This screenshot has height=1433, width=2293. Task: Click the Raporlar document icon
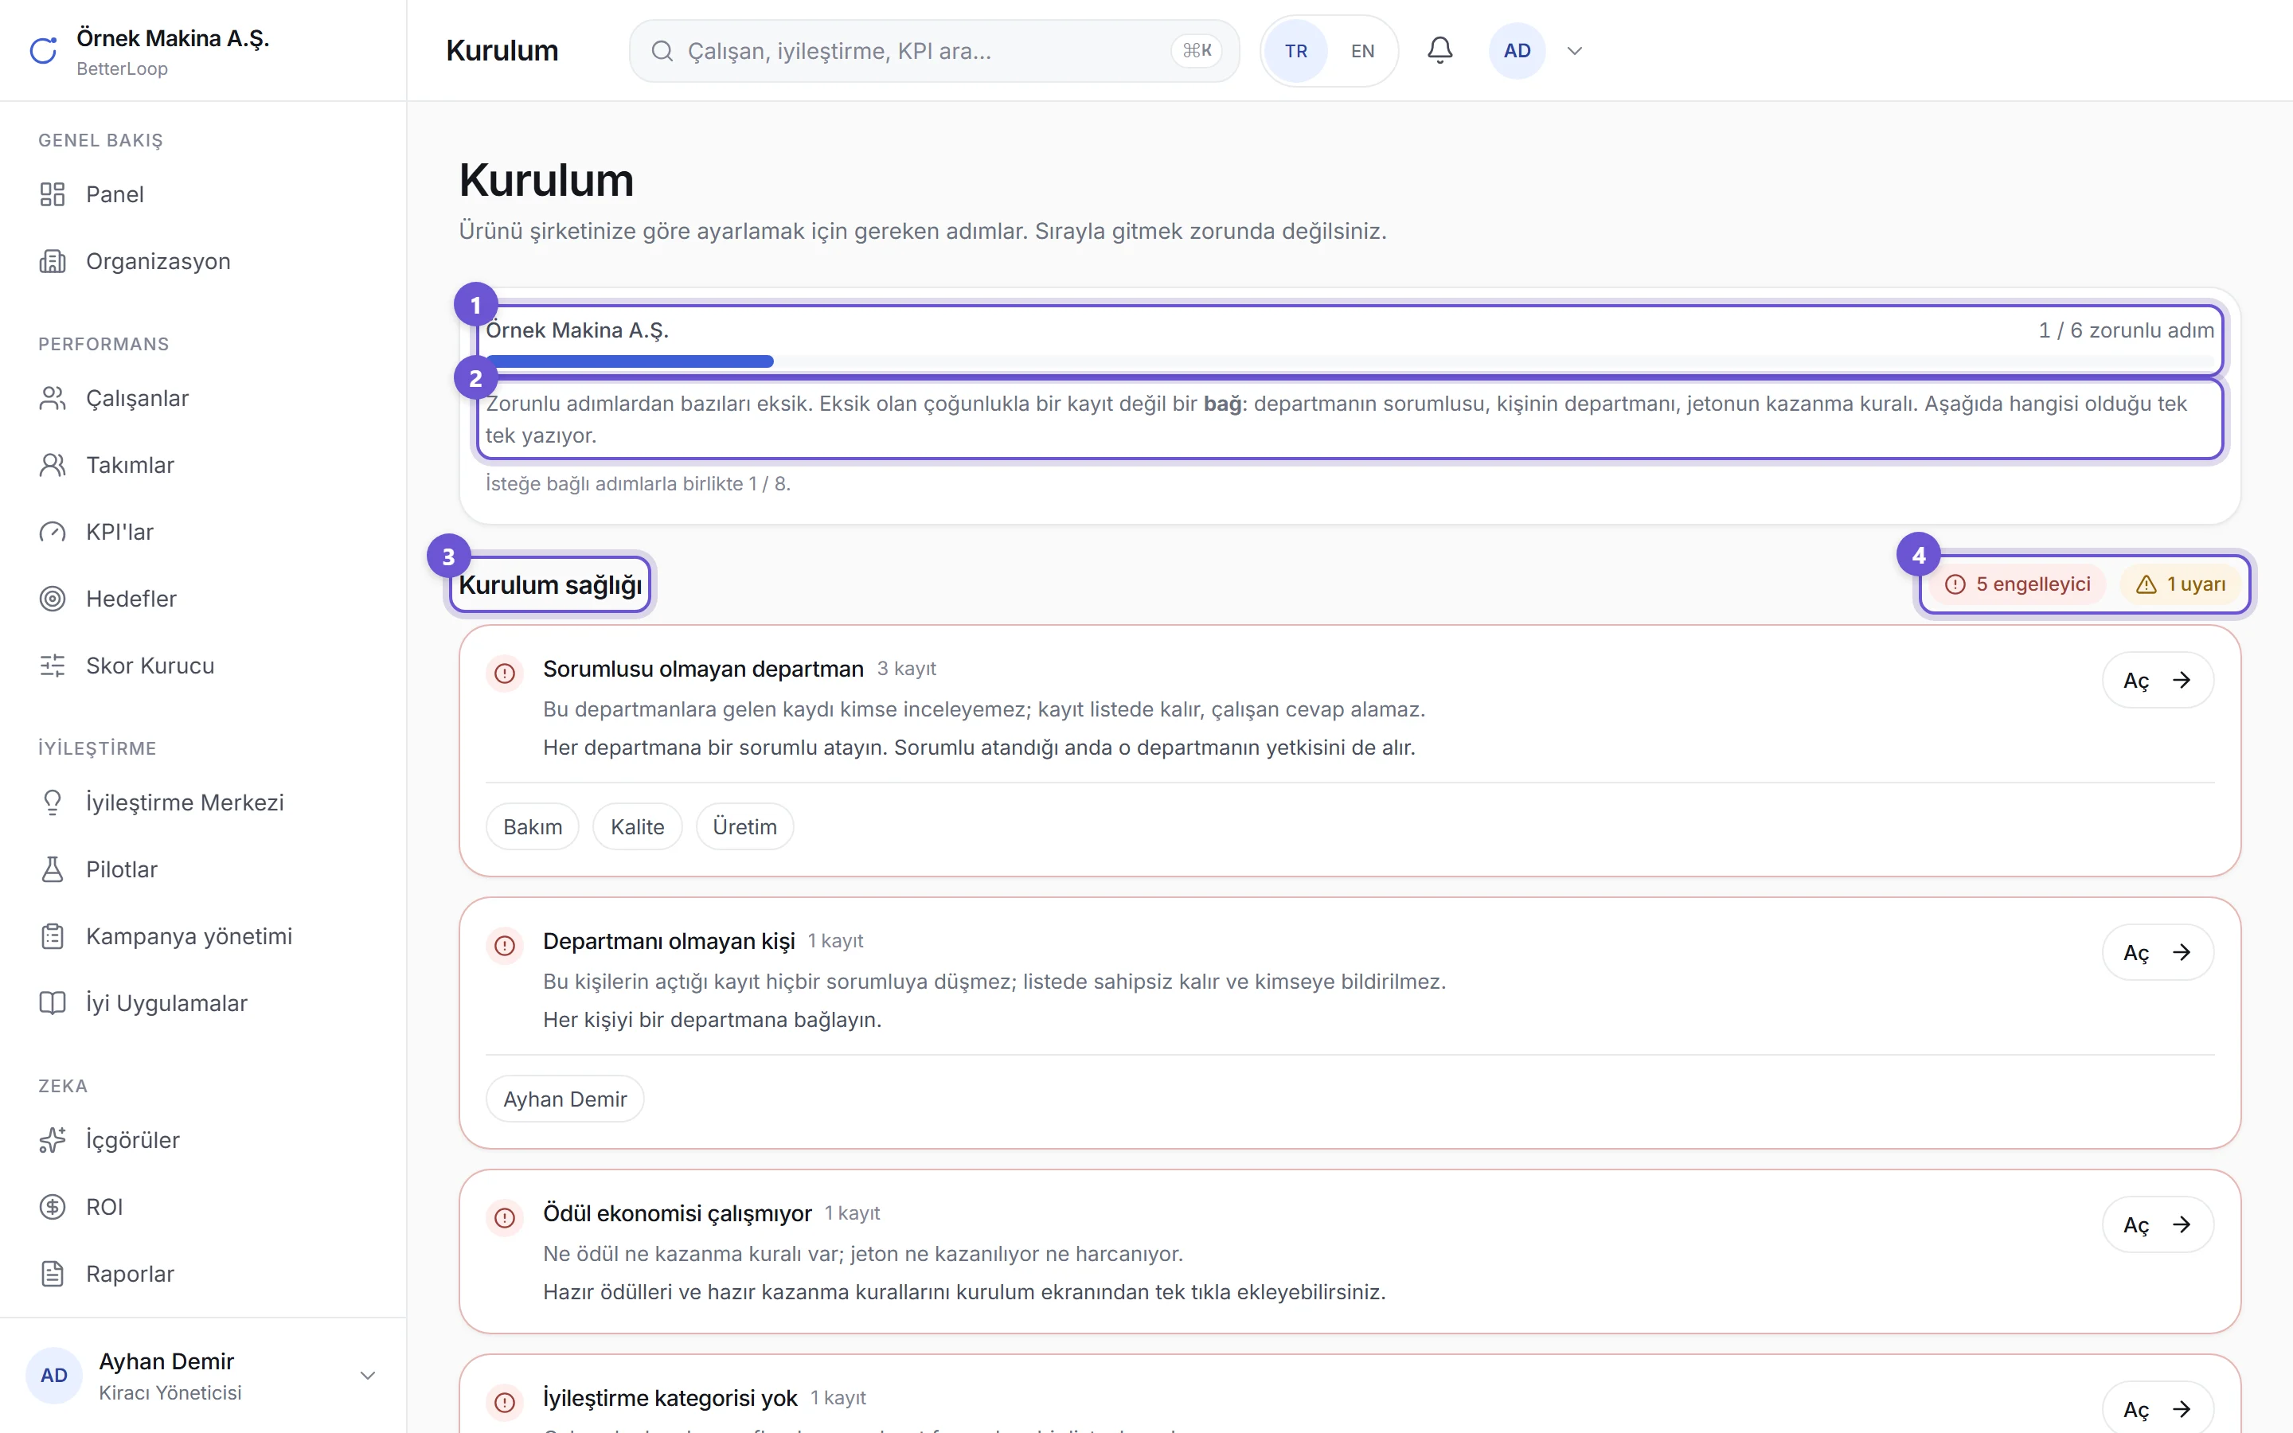click(52, 1274)
